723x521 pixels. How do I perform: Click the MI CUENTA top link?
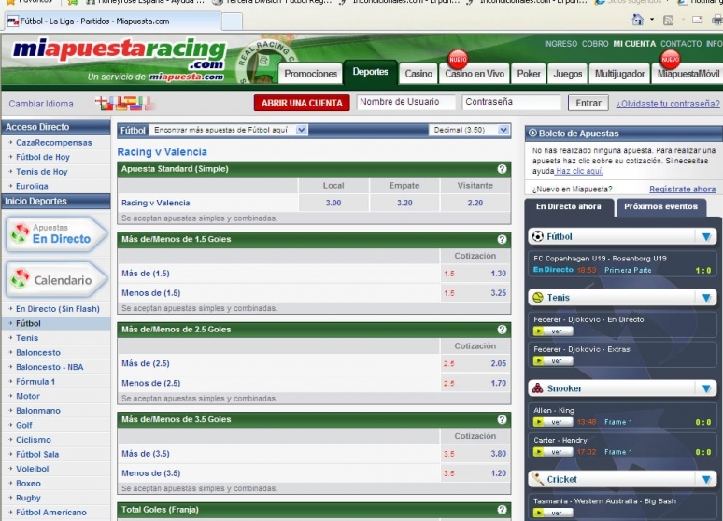tap(634, 44)
